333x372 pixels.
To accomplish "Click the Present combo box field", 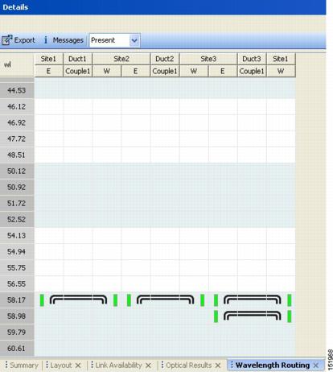I will point(114,40).
